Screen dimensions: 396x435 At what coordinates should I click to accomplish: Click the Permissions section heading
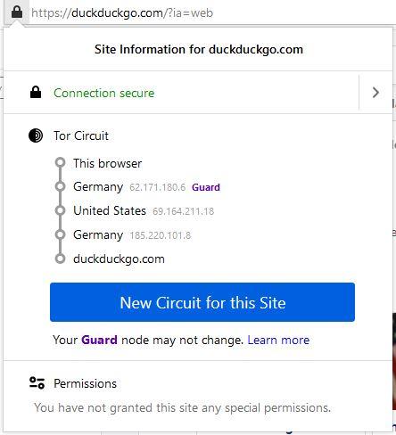[x=85, y=383]
